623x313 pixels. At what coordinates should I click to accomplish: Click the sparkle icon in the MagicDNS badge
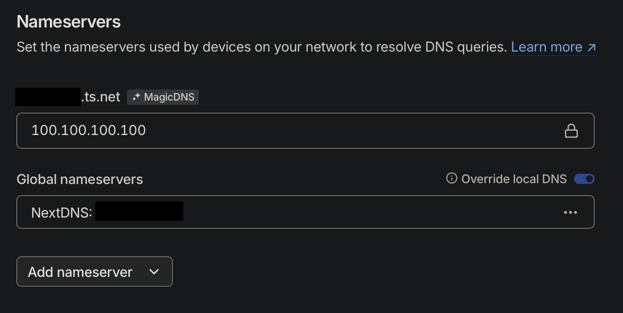(x=136, y=97)
